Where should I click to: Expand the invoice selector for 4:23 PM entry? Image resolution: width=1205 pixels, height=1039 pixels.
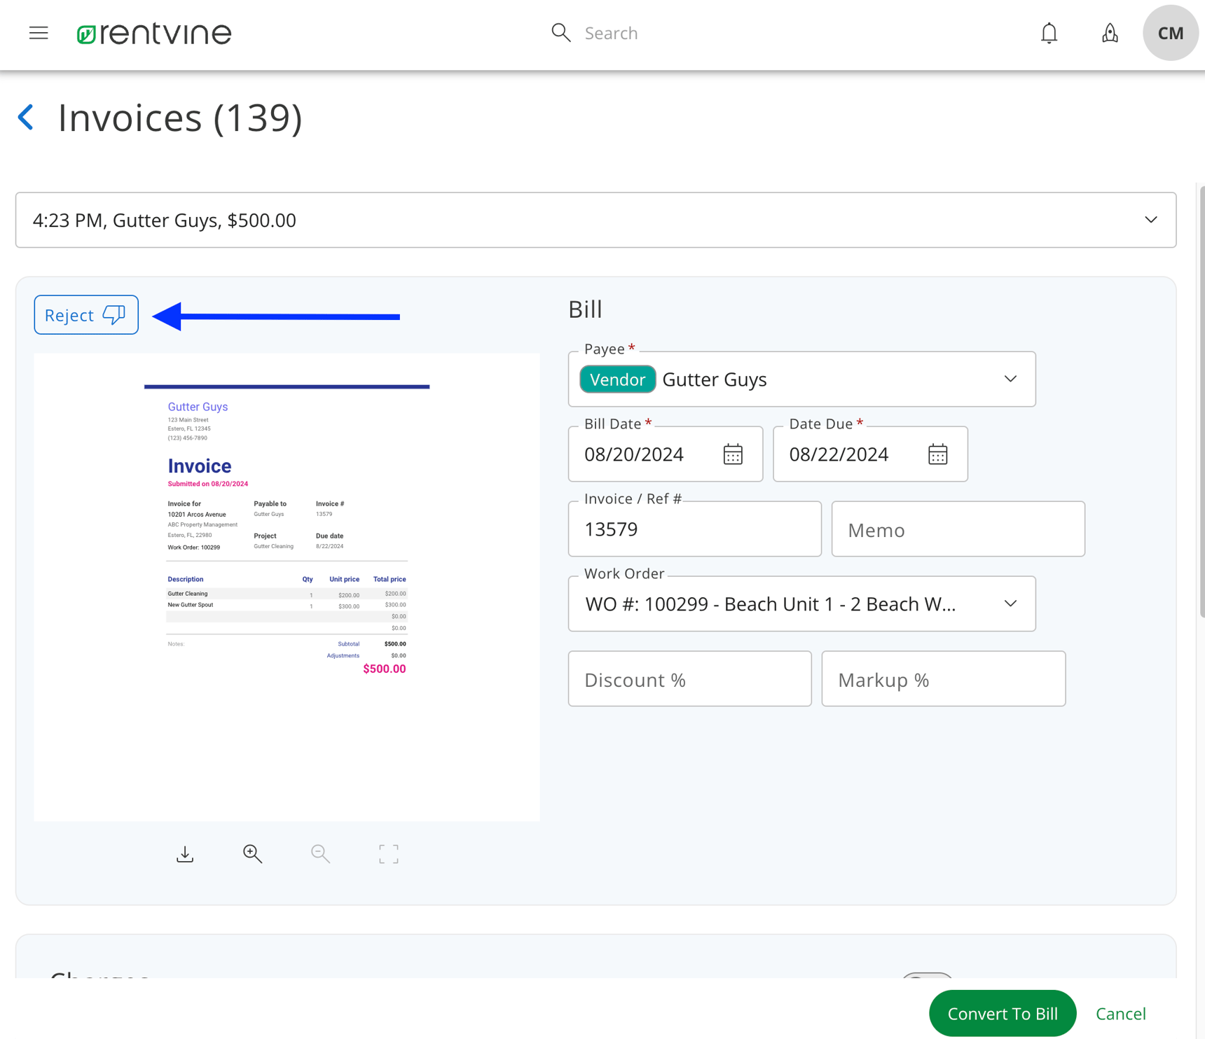click(1150, 219)
